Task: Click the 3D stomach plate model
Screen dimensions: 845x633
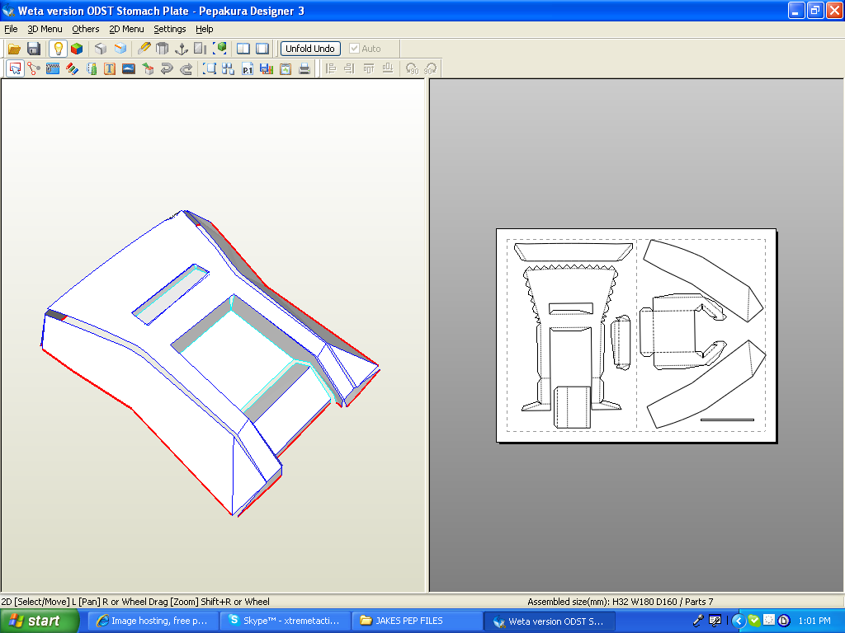Action: coord(210,363)
